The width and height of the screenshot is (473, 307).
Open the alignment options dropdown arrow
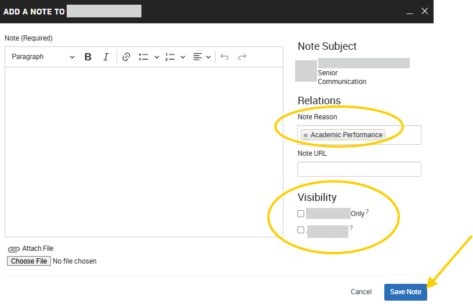[208, 57]
